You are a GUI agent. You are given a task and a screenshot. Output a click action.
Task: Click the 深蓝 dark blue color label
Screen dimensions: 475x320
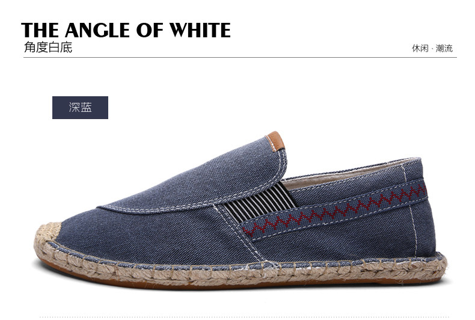click(80, 108)
